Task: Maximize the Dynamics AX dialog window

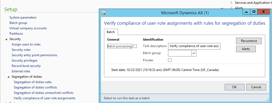Action: (254, 12)
